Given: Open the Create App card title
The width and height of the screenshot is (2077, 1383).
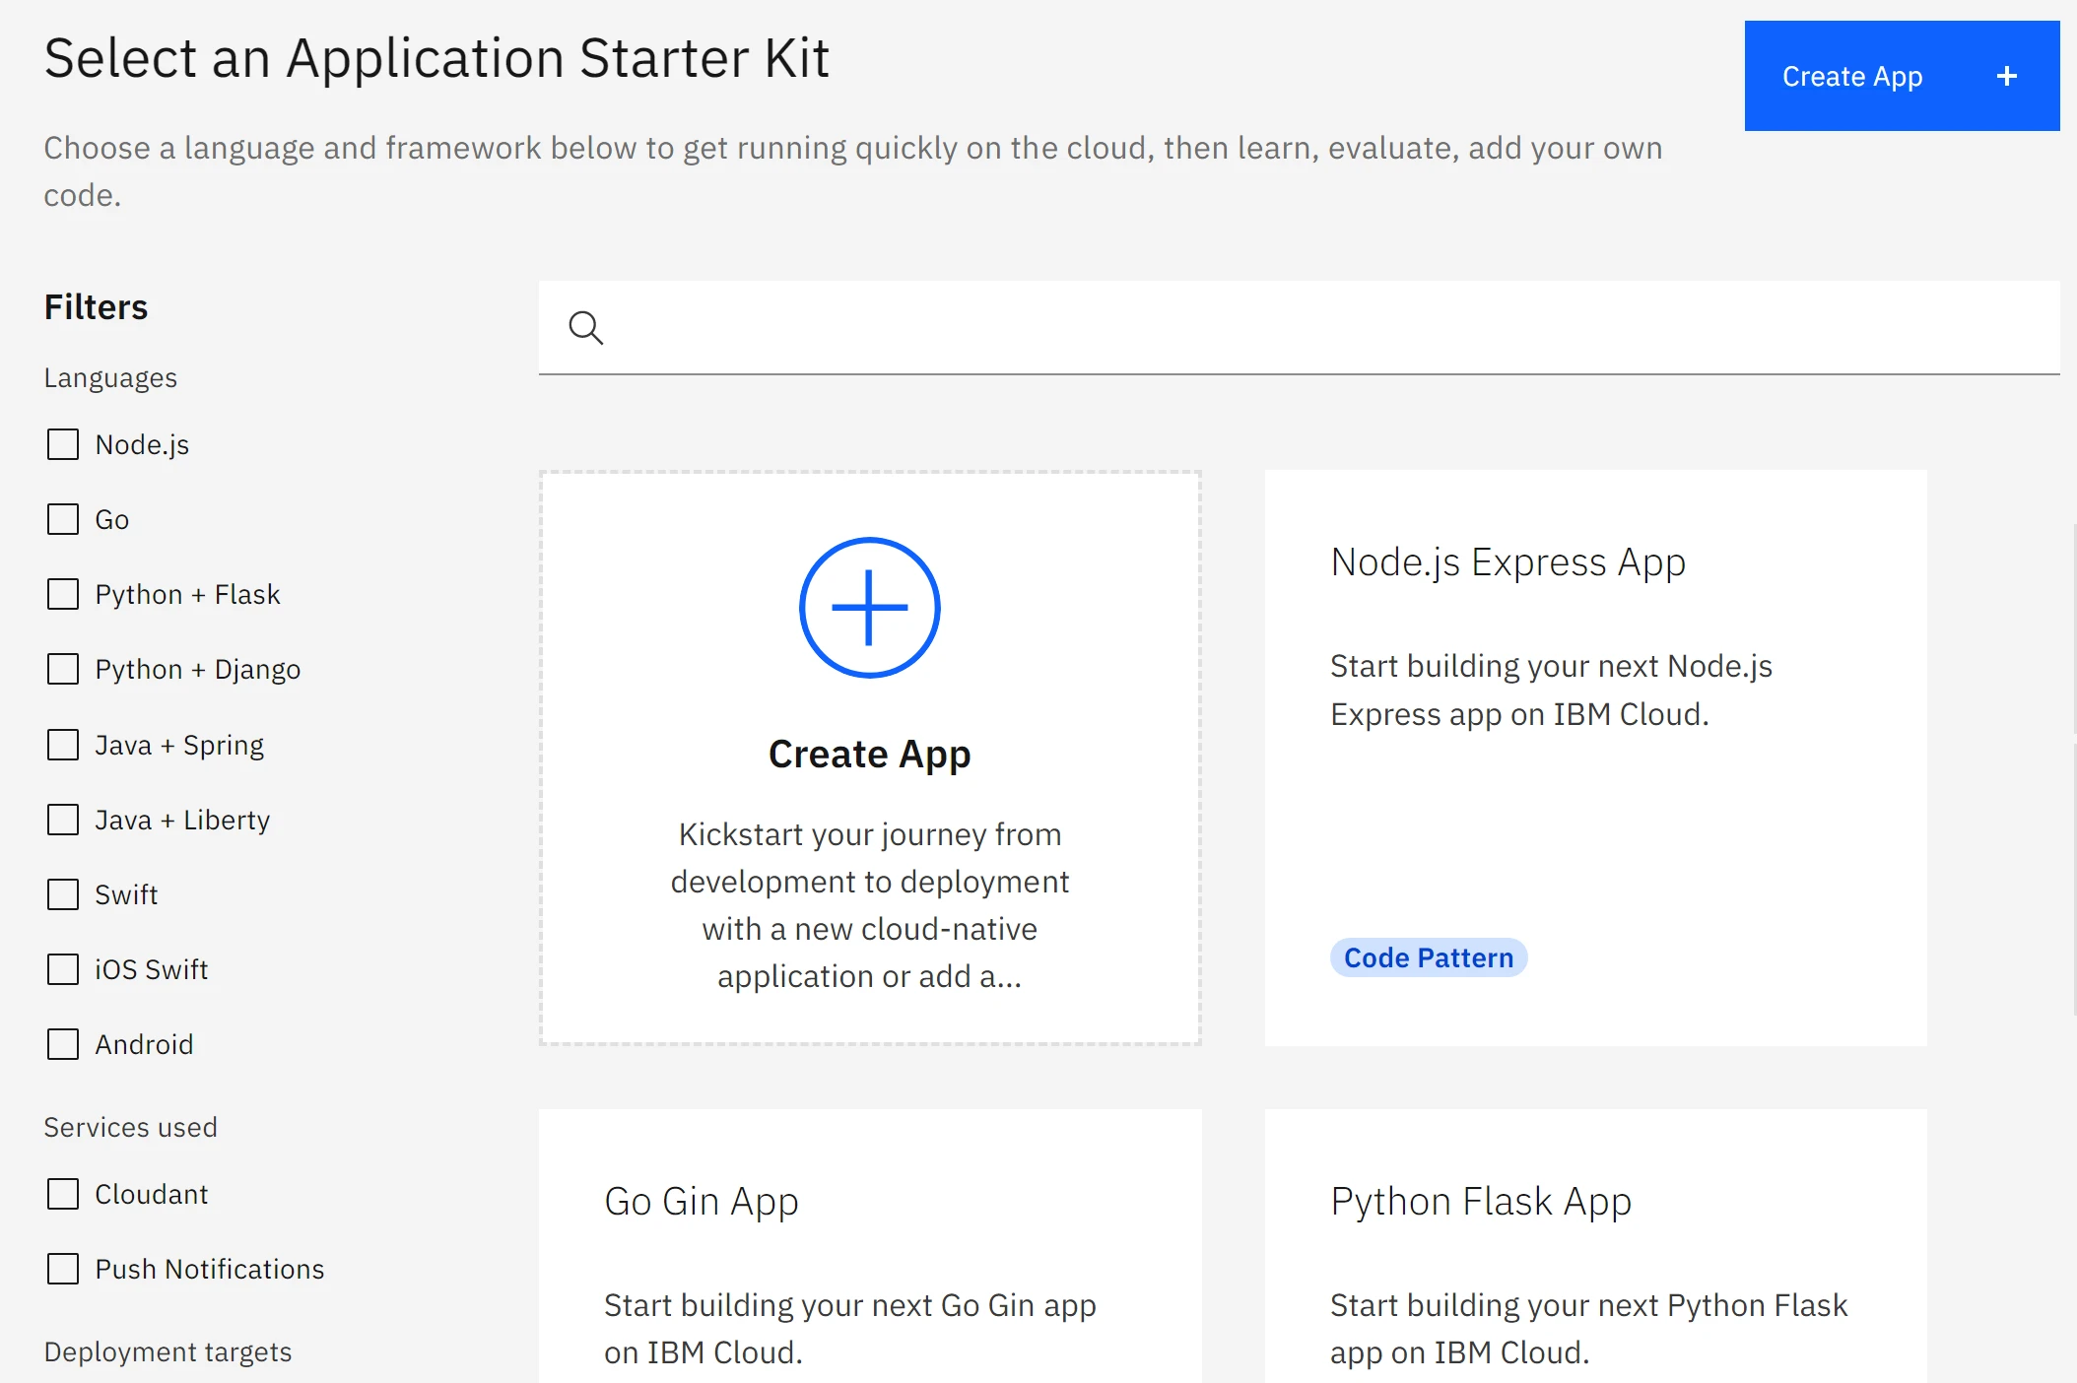Looking at the screenshot, I should (869, 754).
